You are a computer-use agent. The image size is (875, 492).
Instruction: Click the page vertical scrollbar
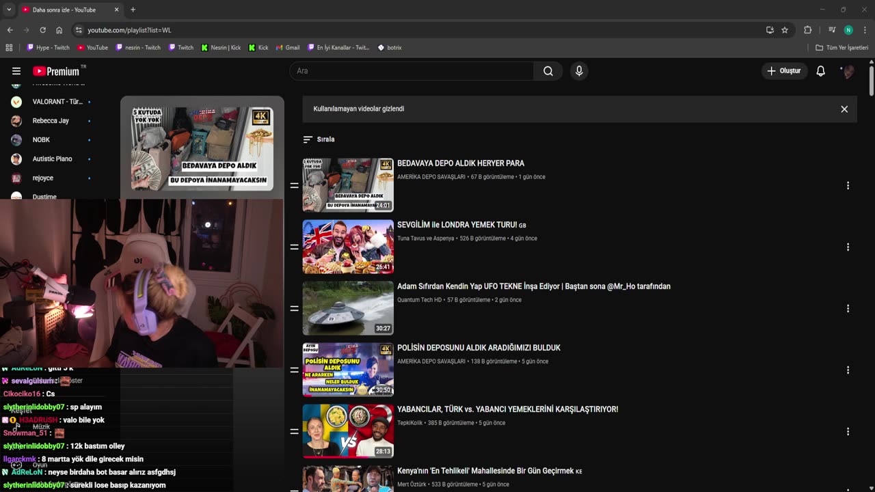(871, 81)
